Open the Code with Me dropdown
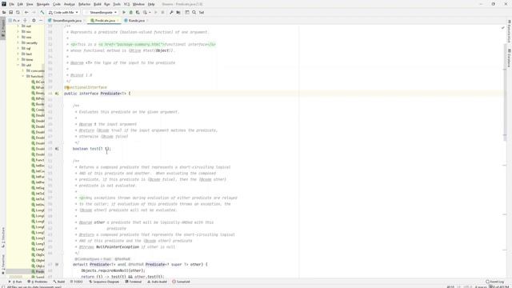This screenshot has width=512, height=288. (63, 13)
